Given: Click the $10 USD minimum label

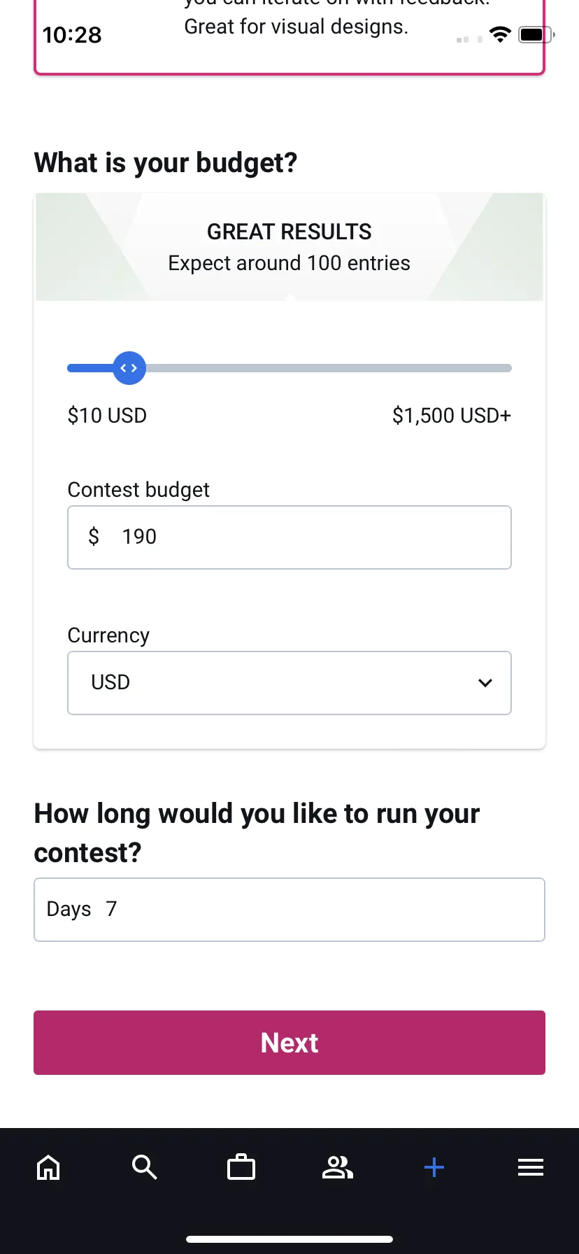Looking at the screenshot, I should [x=107, y=416].
